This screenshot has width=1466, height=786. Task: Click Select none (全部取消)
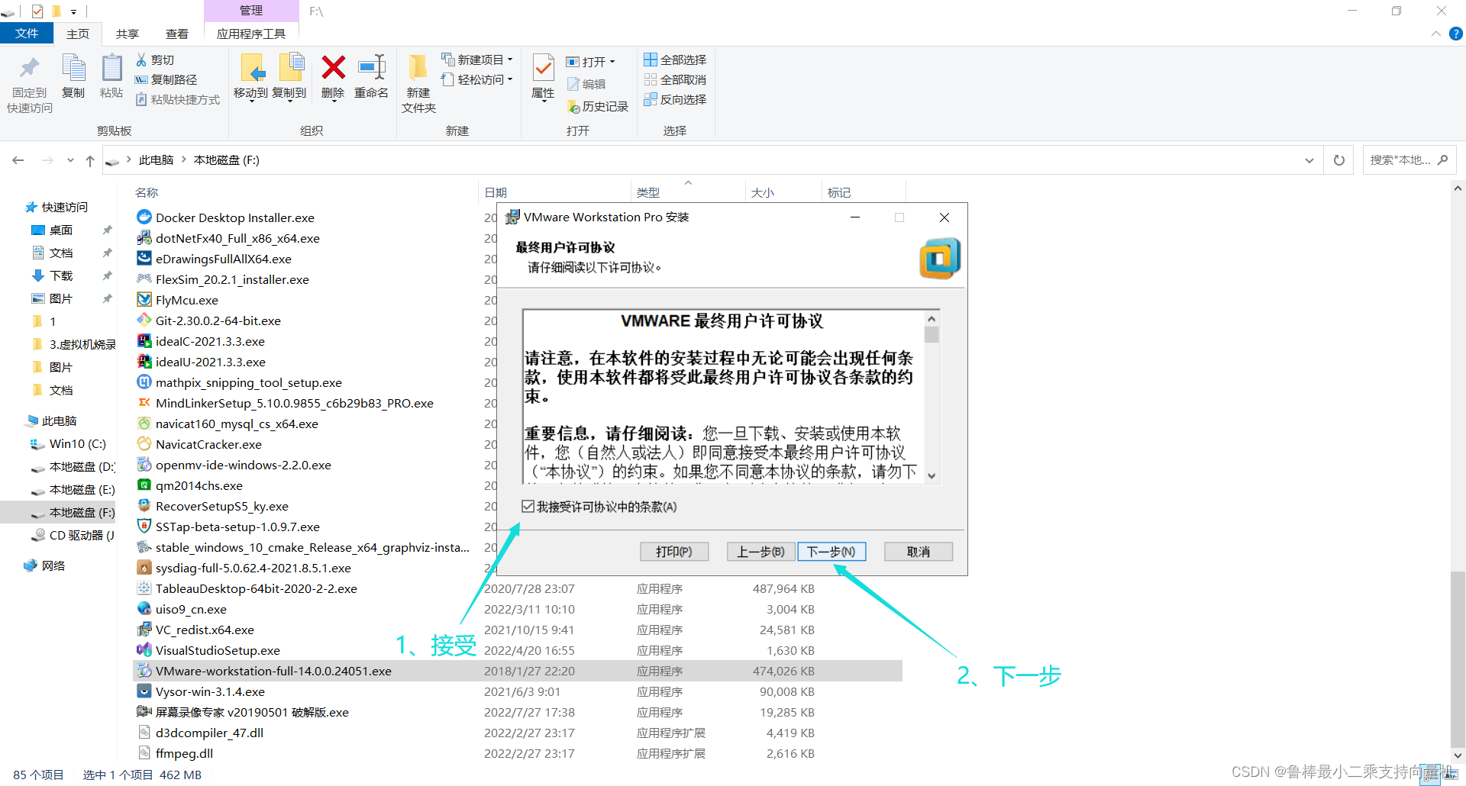pyautogui.click(x=675, y=79)
